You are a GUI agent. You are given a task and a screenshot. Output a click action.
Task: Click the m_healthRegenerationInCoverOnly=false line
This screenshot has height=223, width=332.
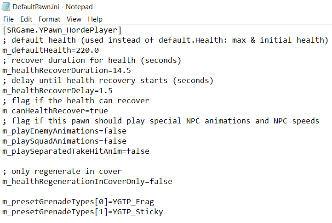pyautogui.click(x=87, y=182)
